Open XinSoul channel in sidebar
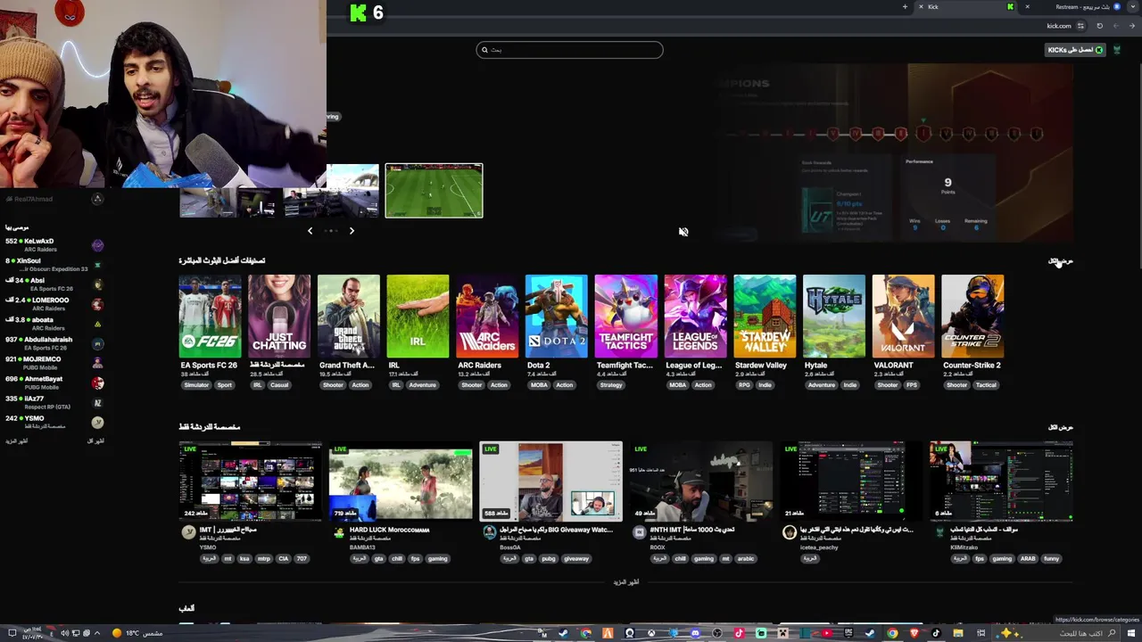The height and width of the screenshot is (642, 1142). pyautogui.click(x=54, y=265)
